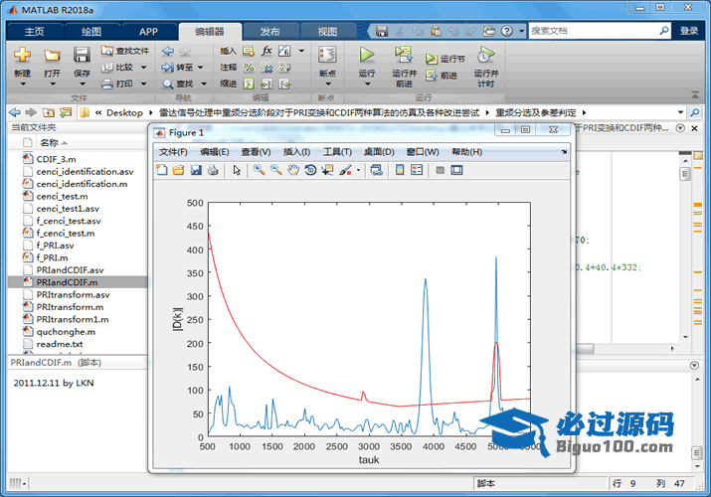Viewport: 711px width, 497px height.
Task: Click the Find Files (查找文件) button
Action: (x=125, y=50)
